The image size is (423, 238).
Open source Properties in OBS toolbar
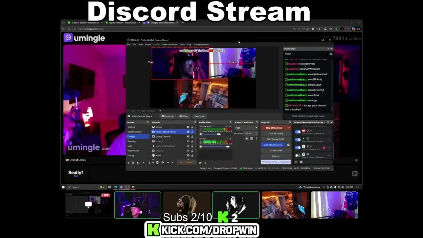tap(168, 116)
